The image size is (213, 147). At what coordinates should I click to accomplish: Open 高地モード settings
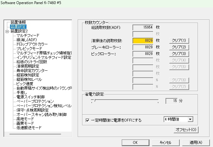[x=25, y=119]
